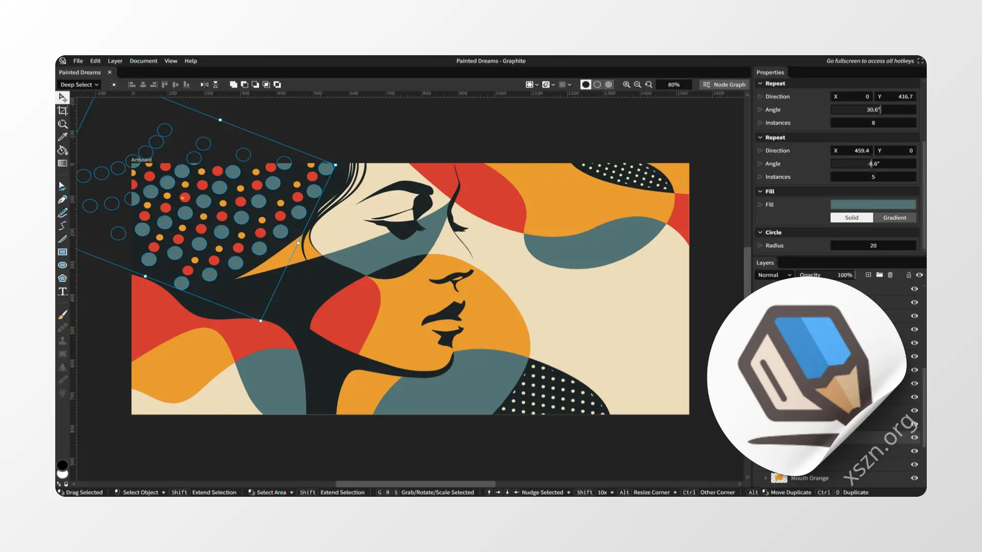Screen dimensions: 982x552
Task: Switch to pixel preview view mode
Action: [x=608, y=84]
